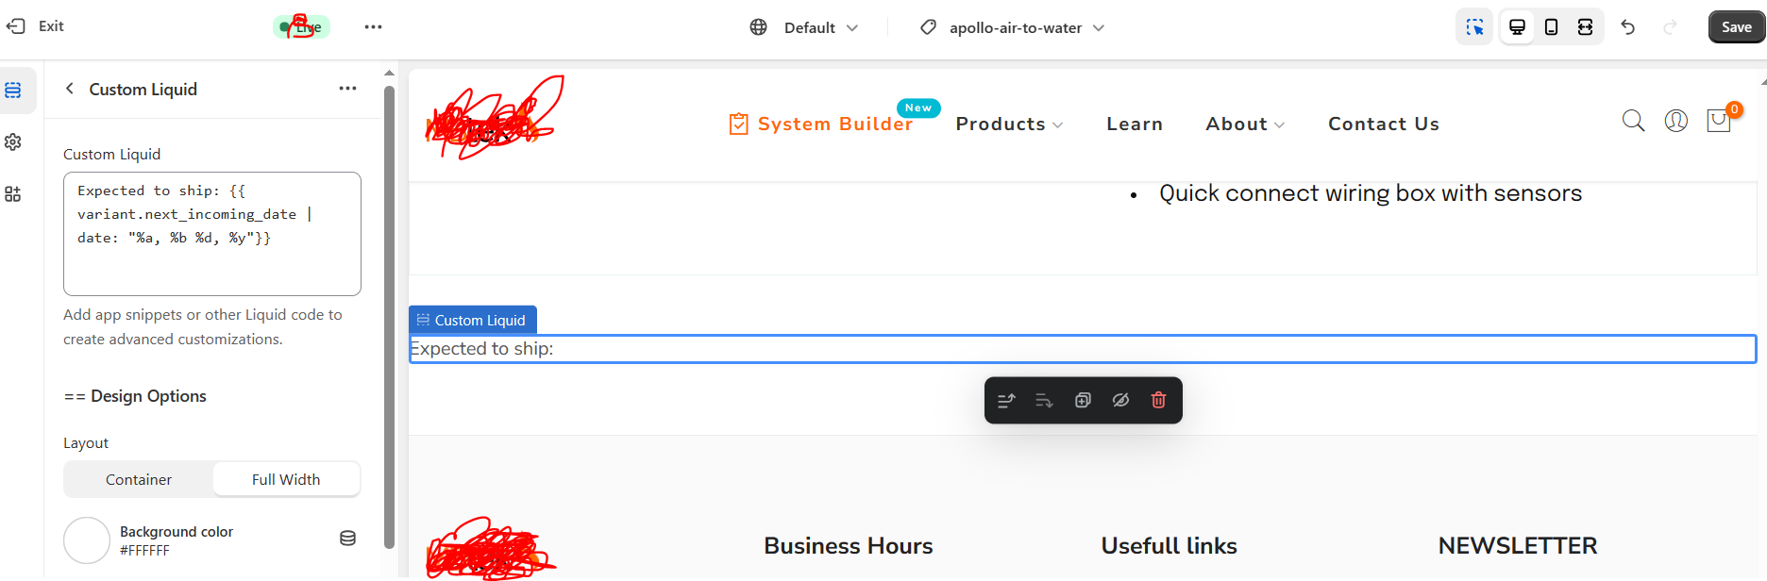Select Full Width layout option
The image size is (1767, 581).
286,479
